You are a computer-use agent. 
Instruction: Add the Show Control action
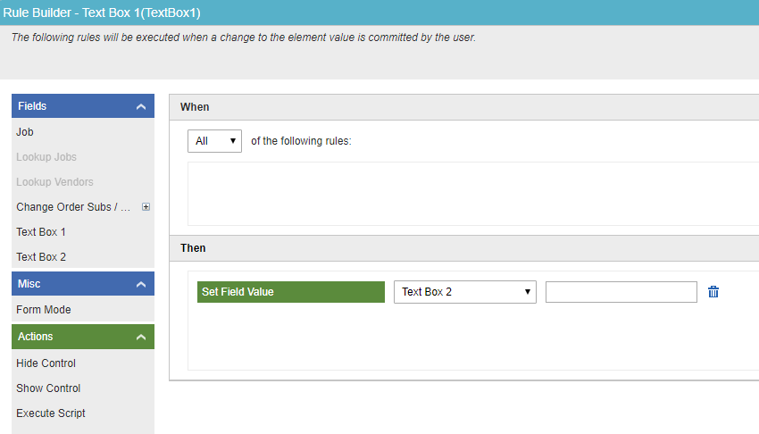tap(48, 388)
